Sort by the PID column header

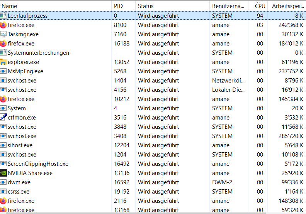123,6
